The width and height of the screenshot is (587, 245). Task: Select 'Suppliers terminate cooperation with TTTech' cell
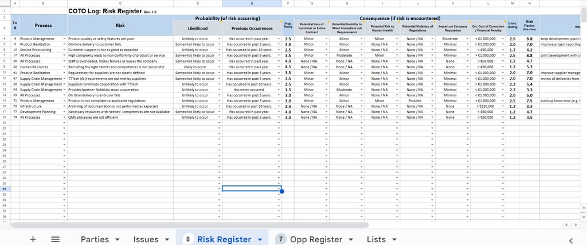(x=120, y=84)
